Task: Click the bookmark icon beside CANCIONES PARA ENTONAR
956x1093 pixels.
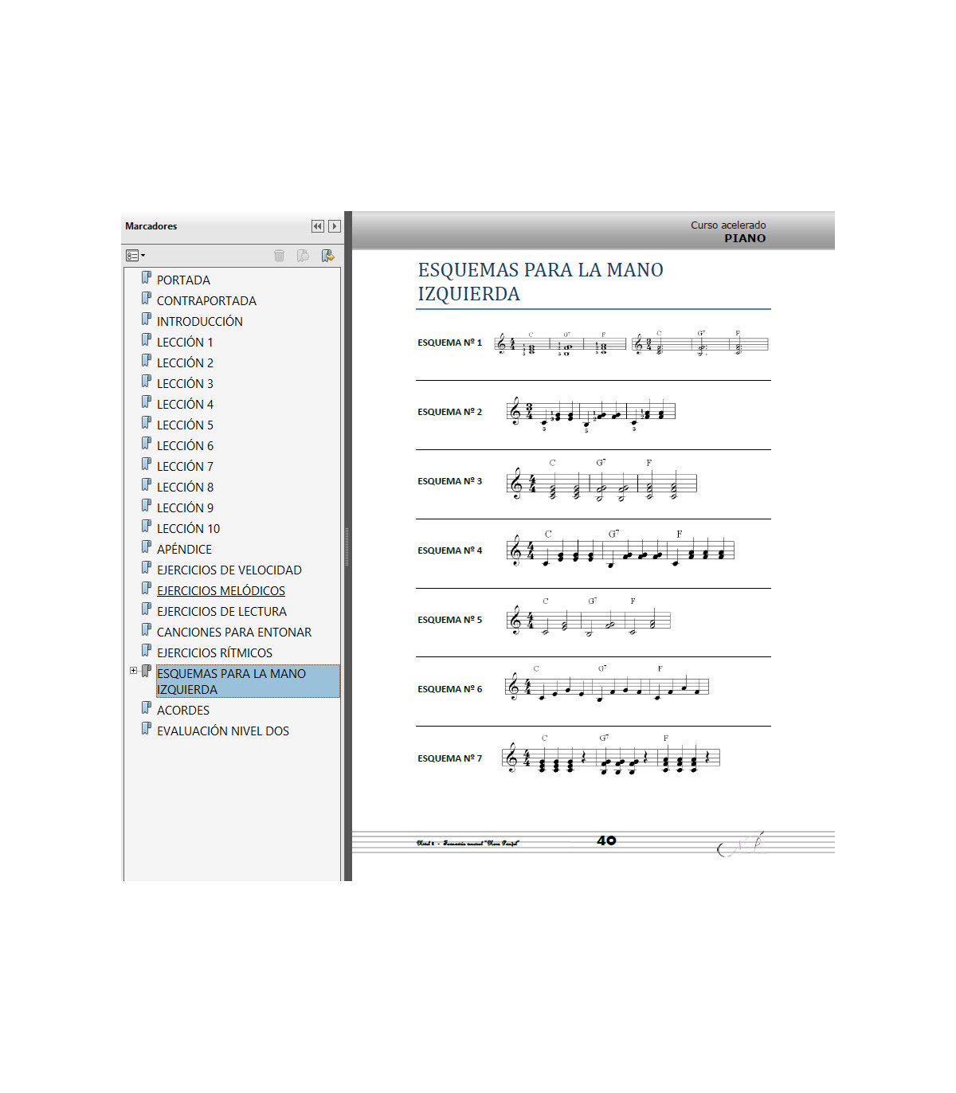Action: (x=147, y=630)
